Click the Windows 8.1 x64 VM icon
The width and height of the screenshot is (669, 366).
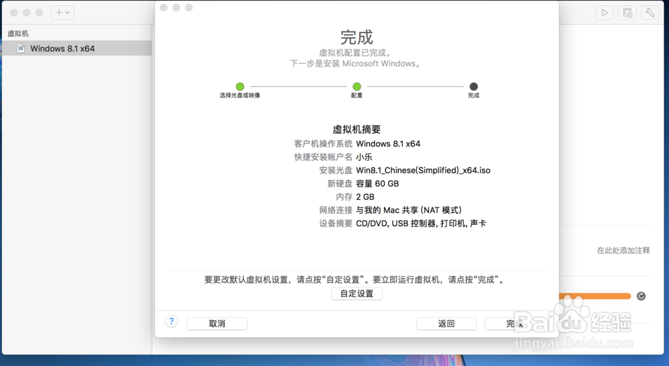pyautogui.click(x=21, y=48)
